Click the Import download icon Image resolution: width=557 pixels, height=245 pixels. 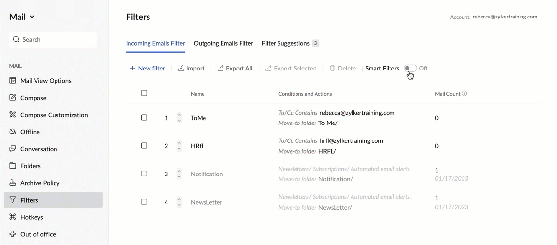[181, 68]
